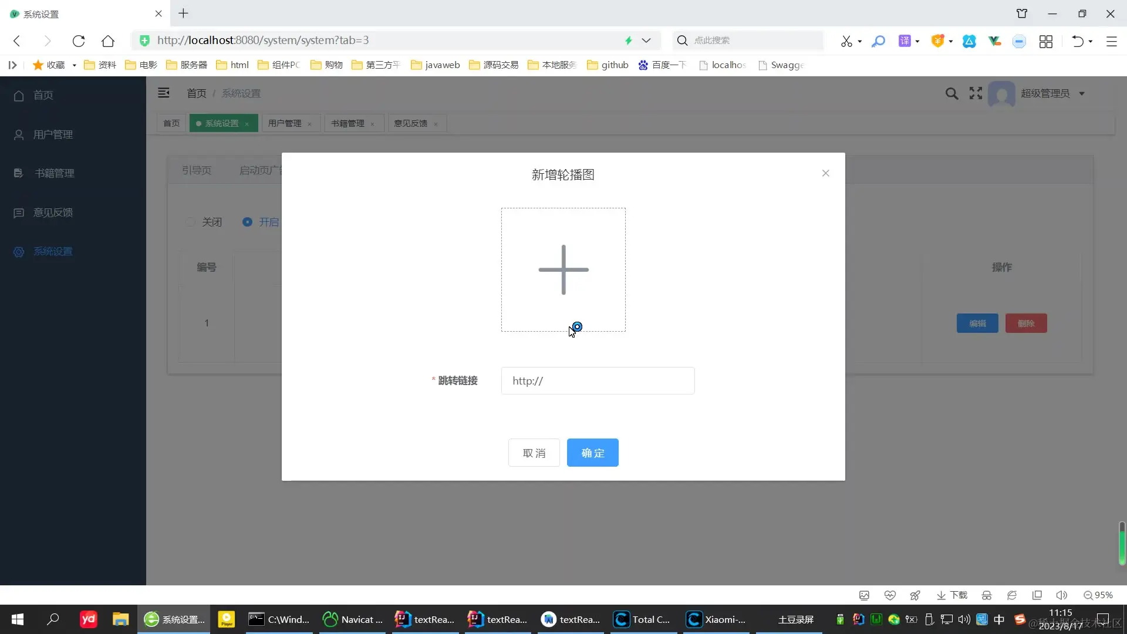Click the browser home icon
This screenshot has width=1127, height=634.
pos(108,41)
